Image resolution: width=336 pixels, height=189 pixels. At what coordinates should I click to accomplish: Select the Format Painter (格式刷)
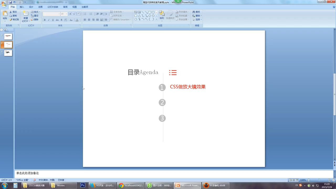(14, 19)
